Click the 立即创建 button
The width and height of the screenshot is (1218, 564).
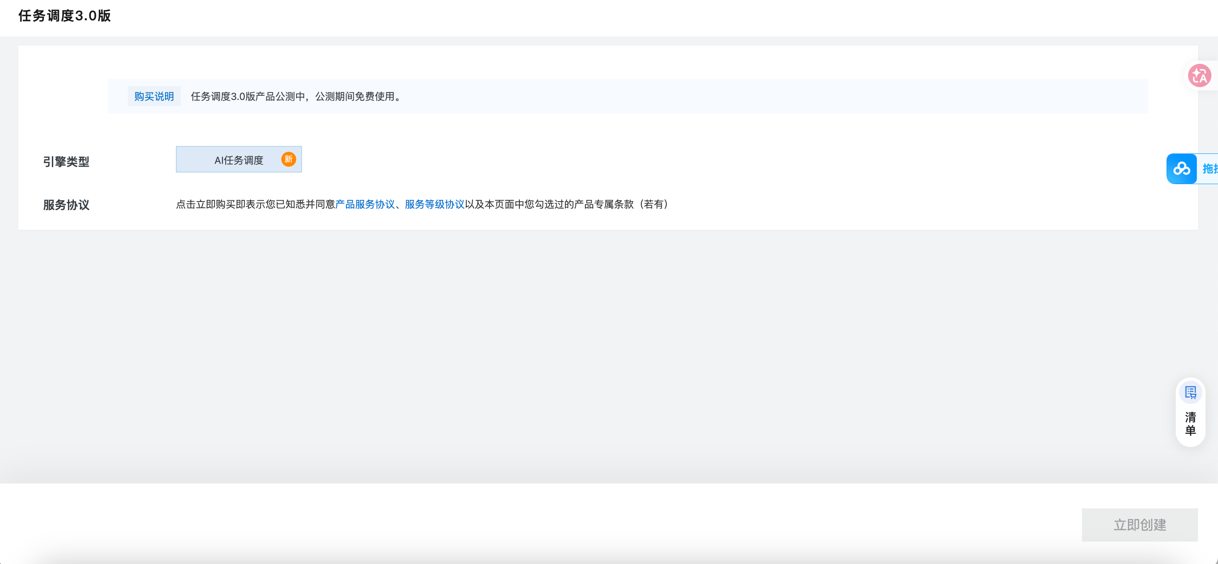[1140, 525]
